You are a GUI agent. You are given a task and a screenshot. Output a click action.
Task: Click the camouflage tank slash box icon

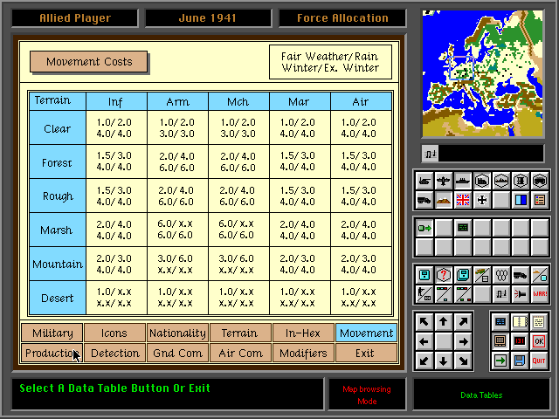[482, 275]
